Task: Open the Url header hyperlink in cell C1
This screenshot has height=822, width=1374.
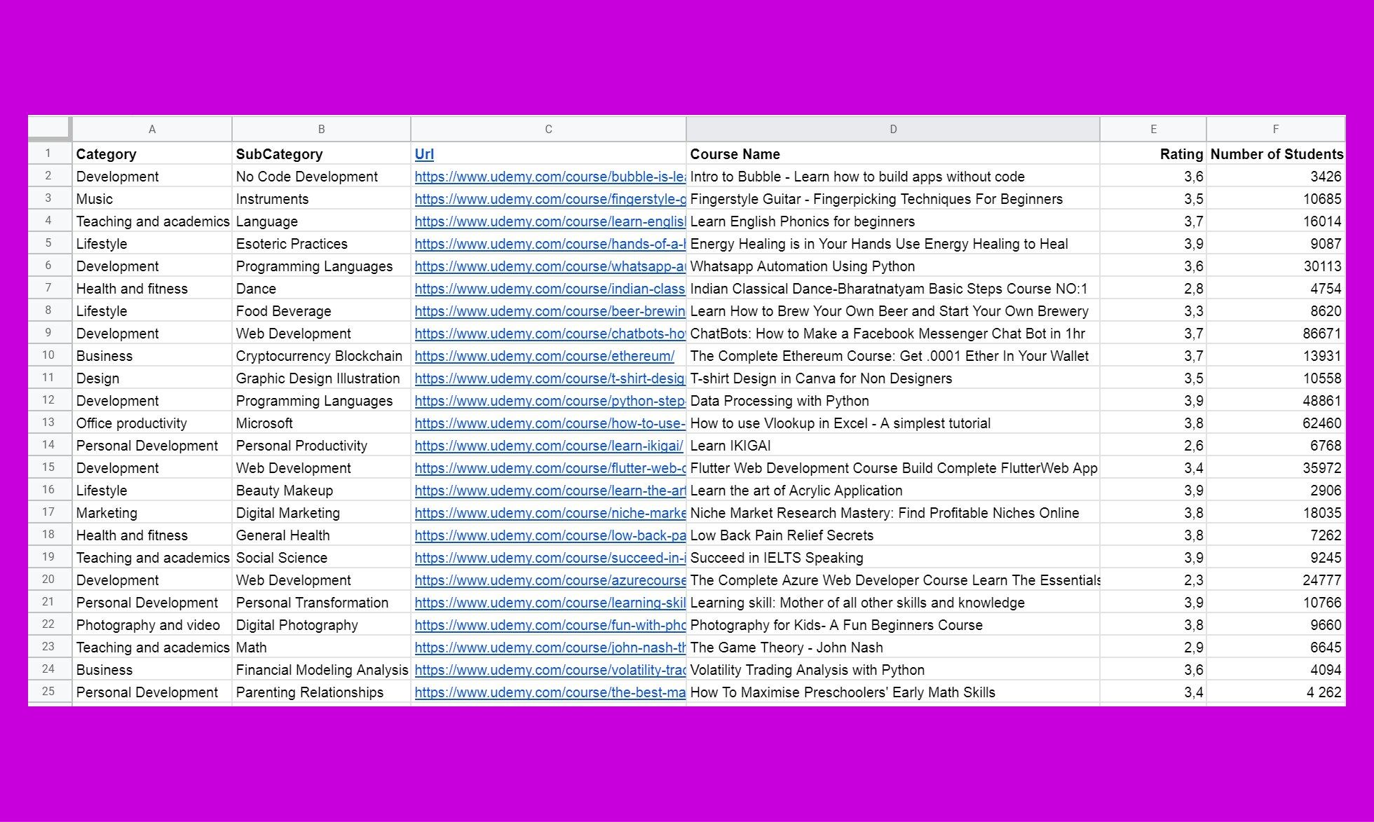Action: [423, 153]
